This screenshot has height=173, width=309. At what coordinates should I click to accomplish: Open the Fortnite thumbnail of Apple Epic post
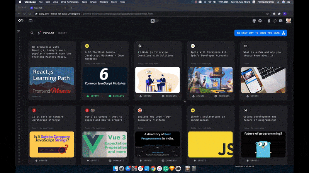coord(210,80)
